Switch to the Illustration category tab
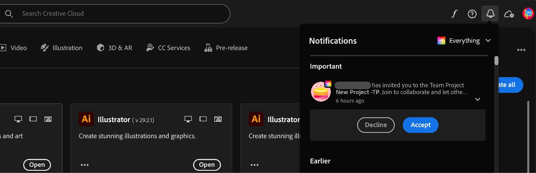Viewport: 536px width, 173px height. tap(61, 48)
